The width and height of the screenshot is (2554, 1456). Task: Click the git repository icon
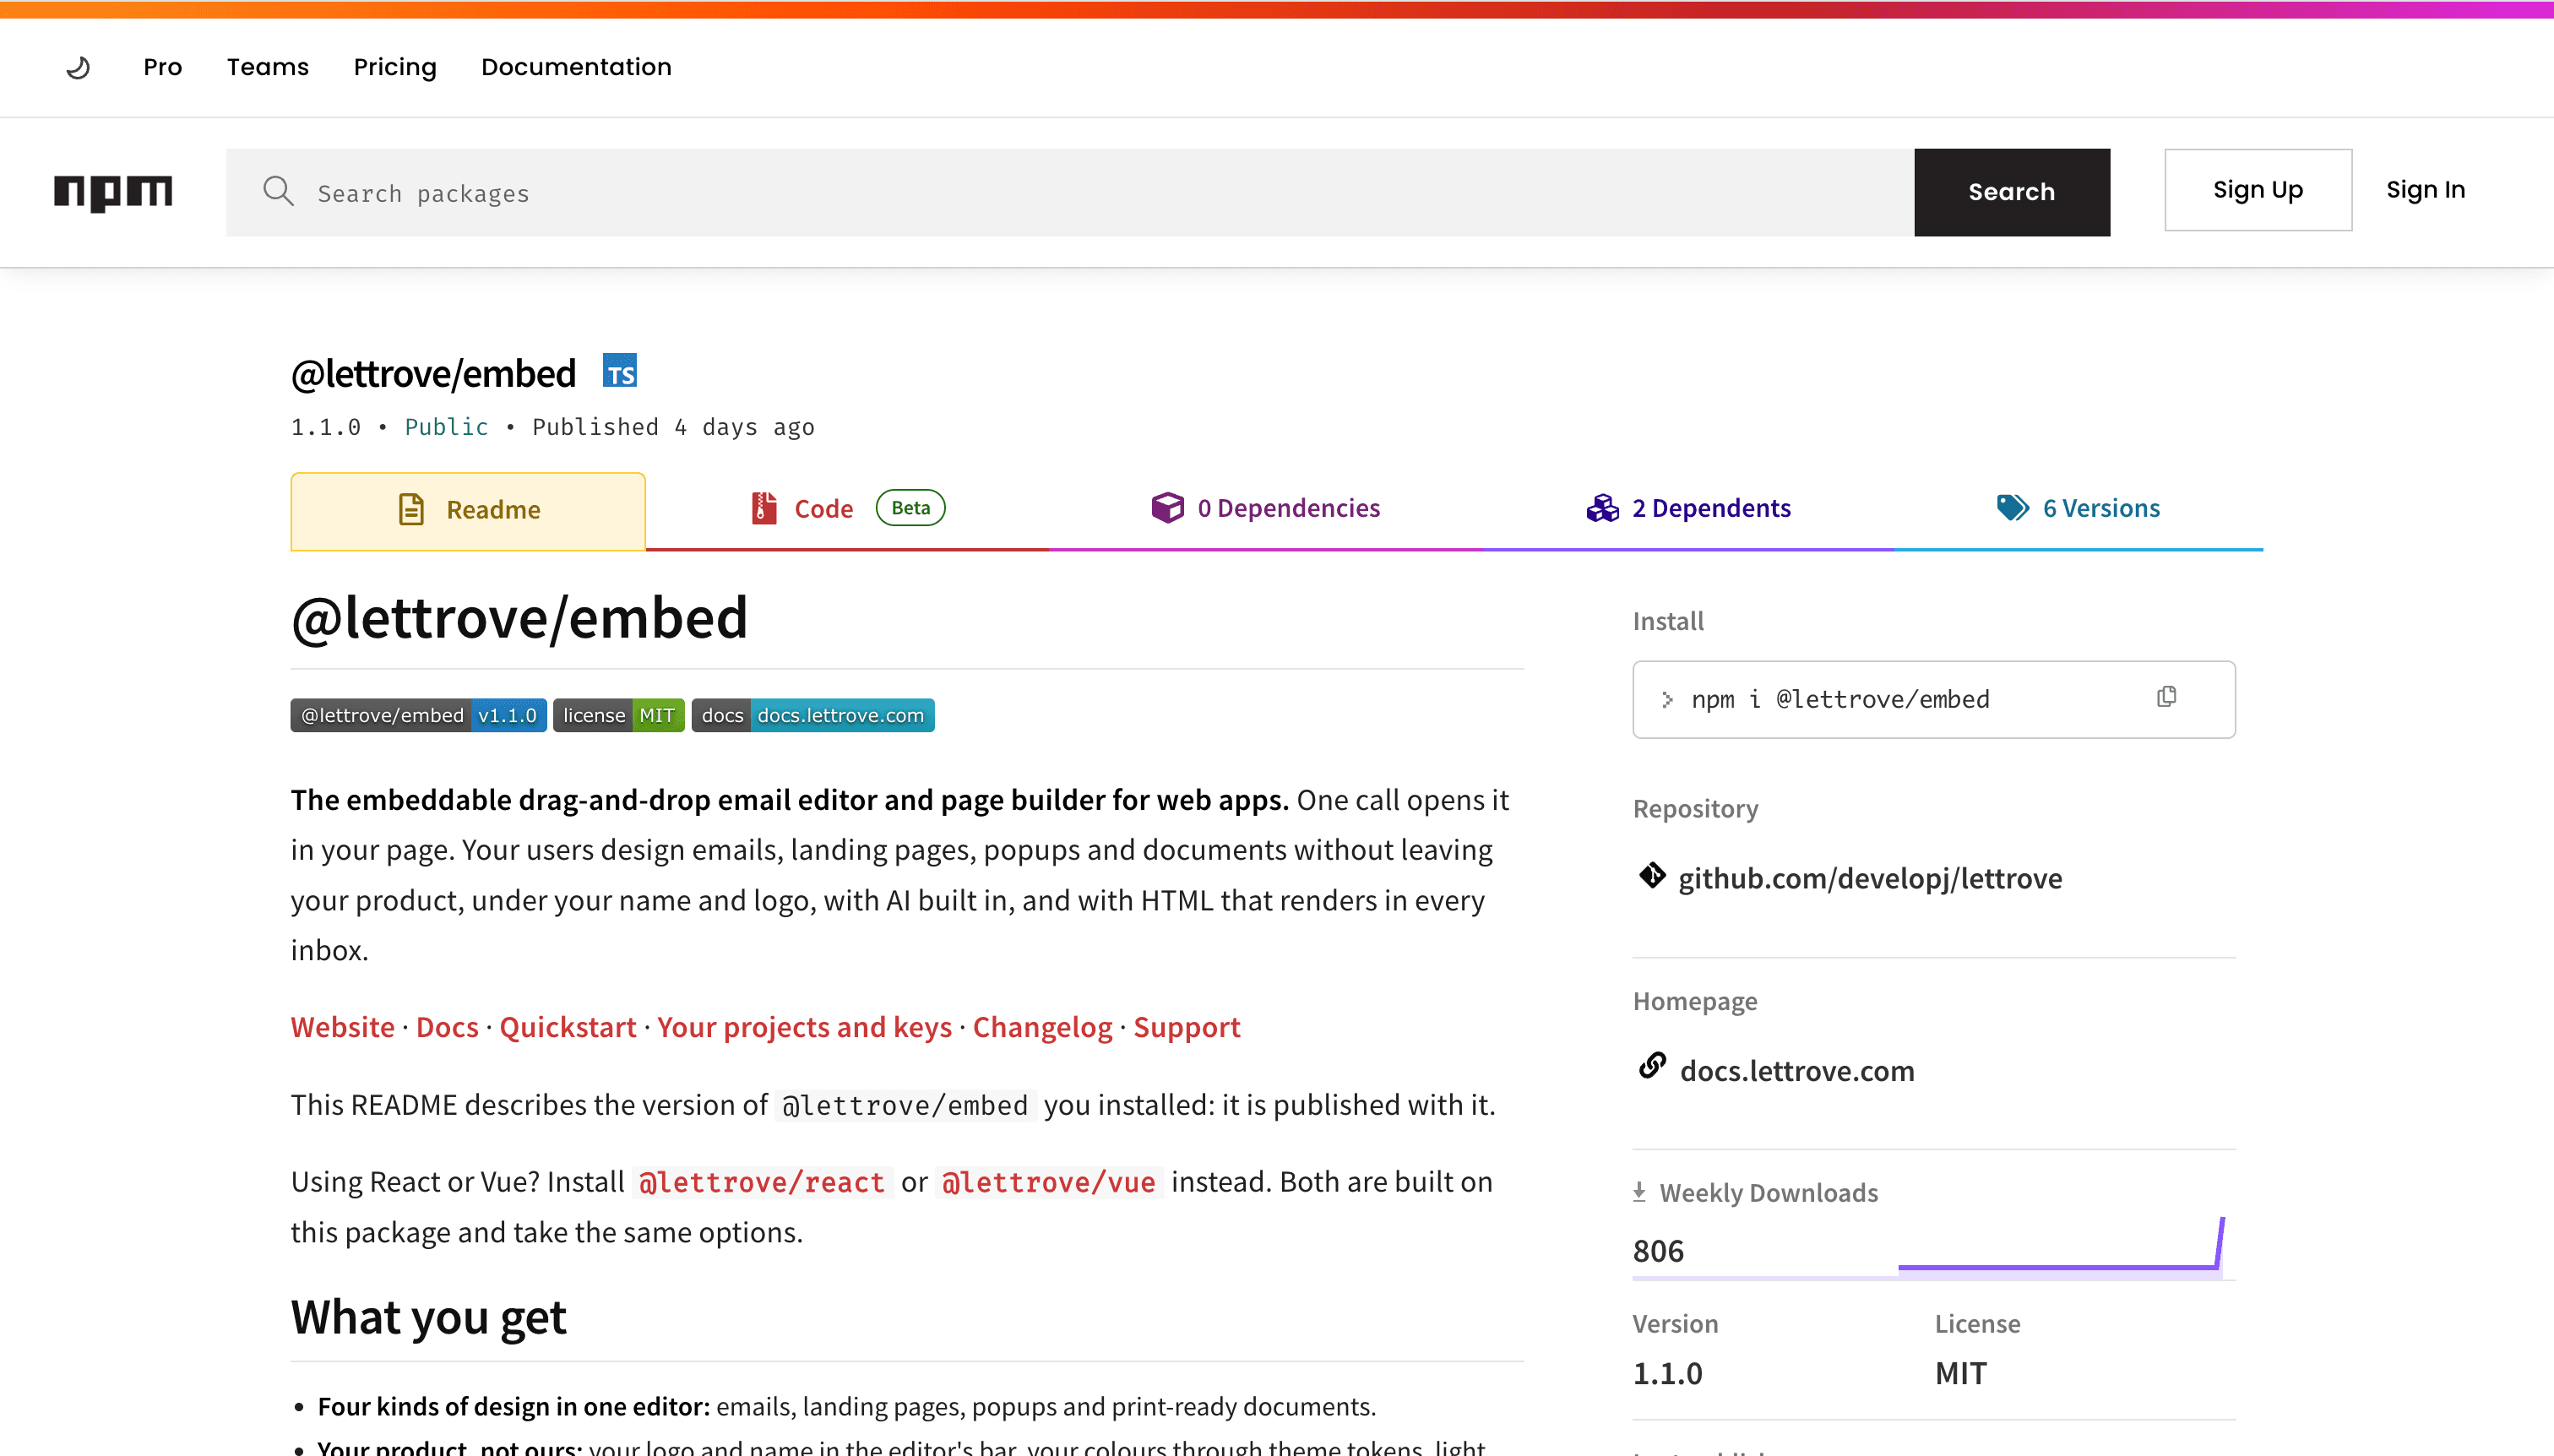tap(1652, 876)
